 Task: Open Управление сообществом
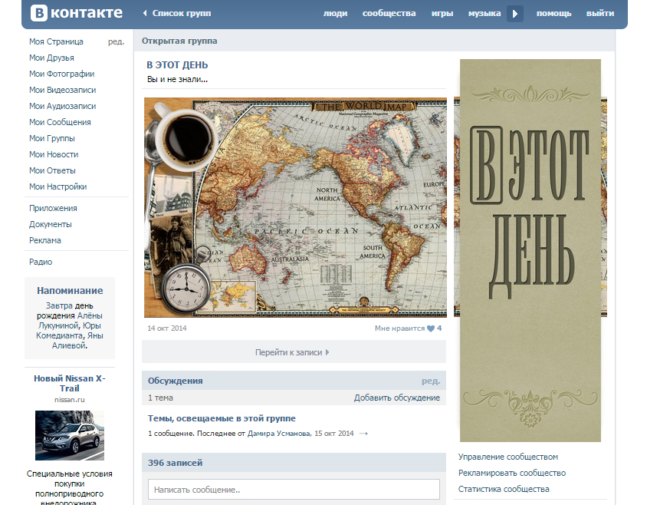click(508, 457)
